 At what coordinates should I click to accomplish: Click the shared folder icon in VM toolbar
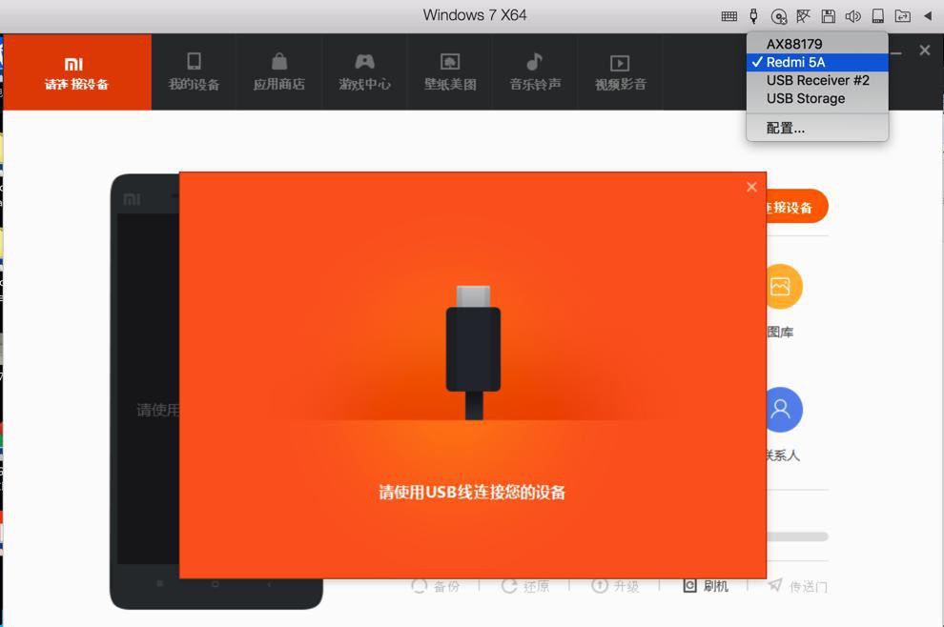click(x=902, y=16)
